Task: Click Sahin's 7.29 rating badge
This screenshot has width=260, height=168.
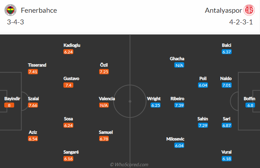Action: click(203, 125)
